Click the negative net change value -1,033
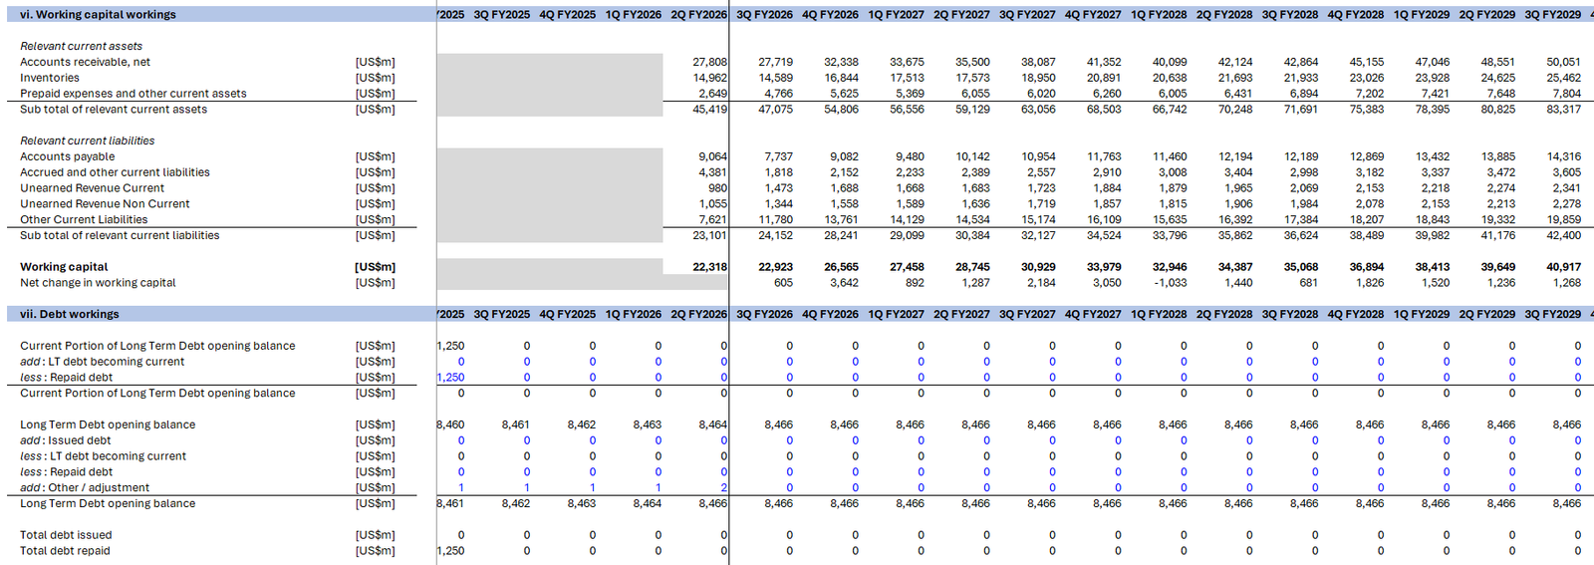The height and width of the screenshot is (565, 1594). (1170, 283)
